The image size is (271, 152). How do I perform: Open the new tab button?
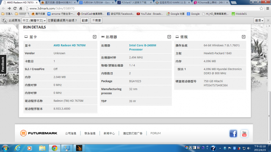[x=233, y=3]
